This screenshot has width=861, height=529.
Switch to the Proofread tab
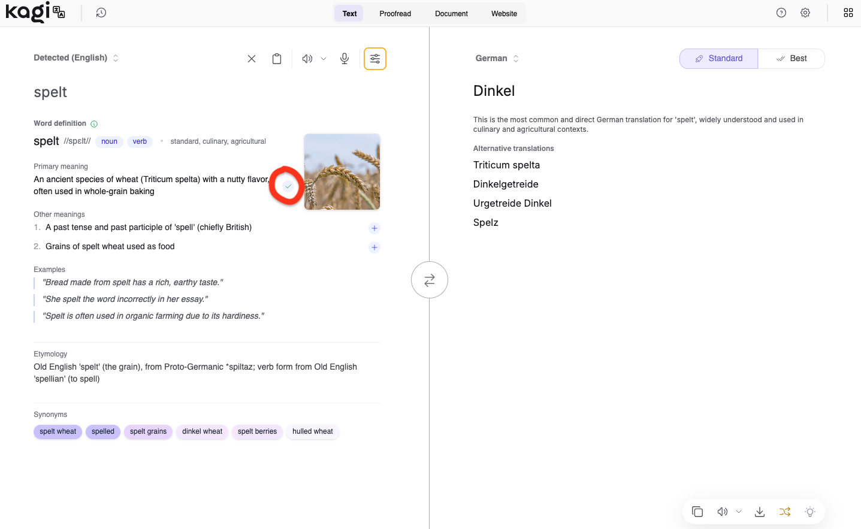(395, 13)
